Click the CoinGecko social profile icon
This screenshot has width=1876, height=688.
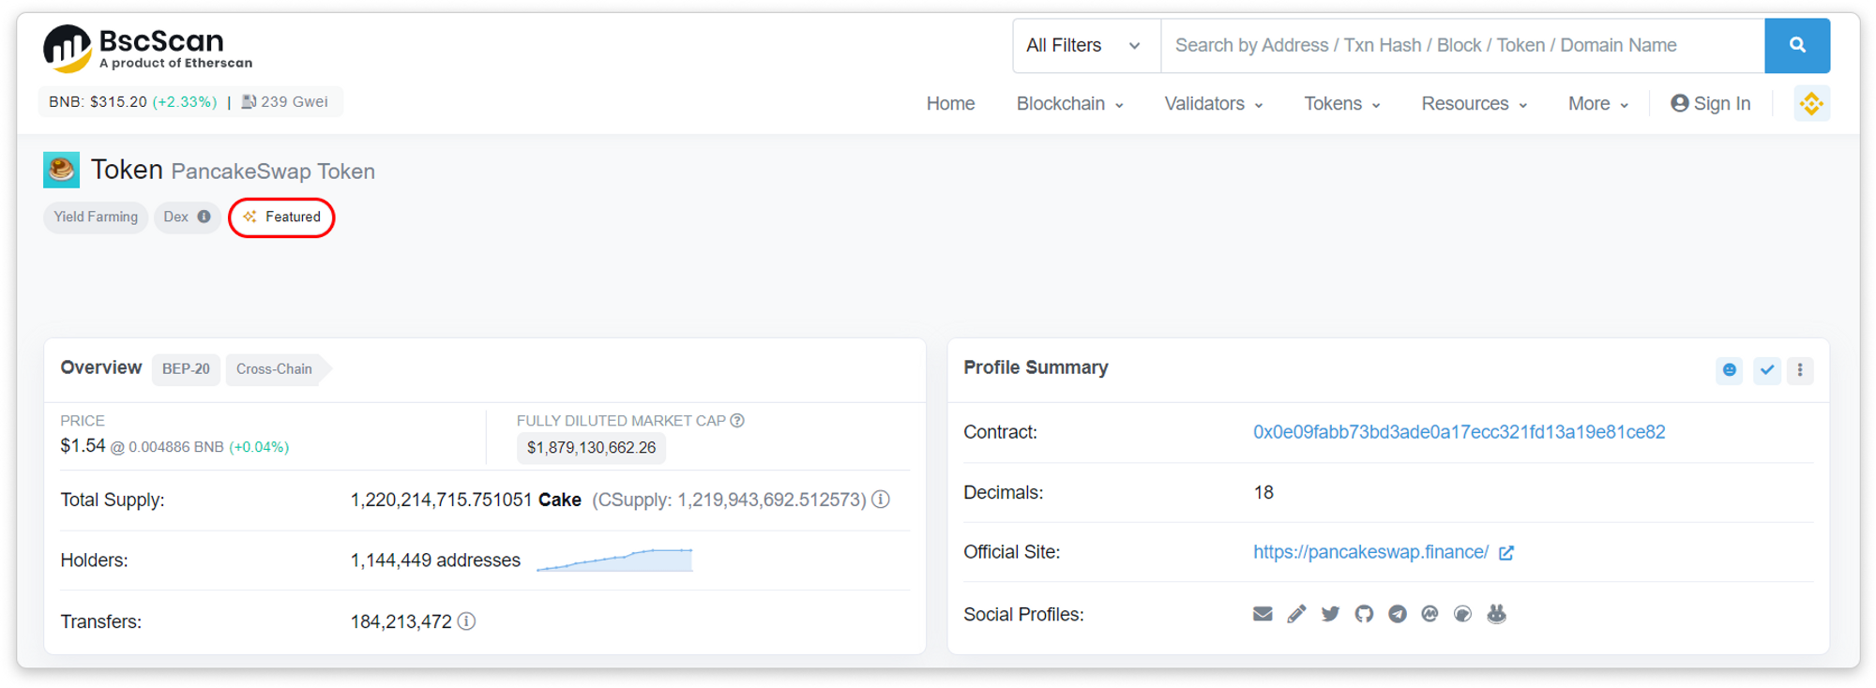(1462, 614)
